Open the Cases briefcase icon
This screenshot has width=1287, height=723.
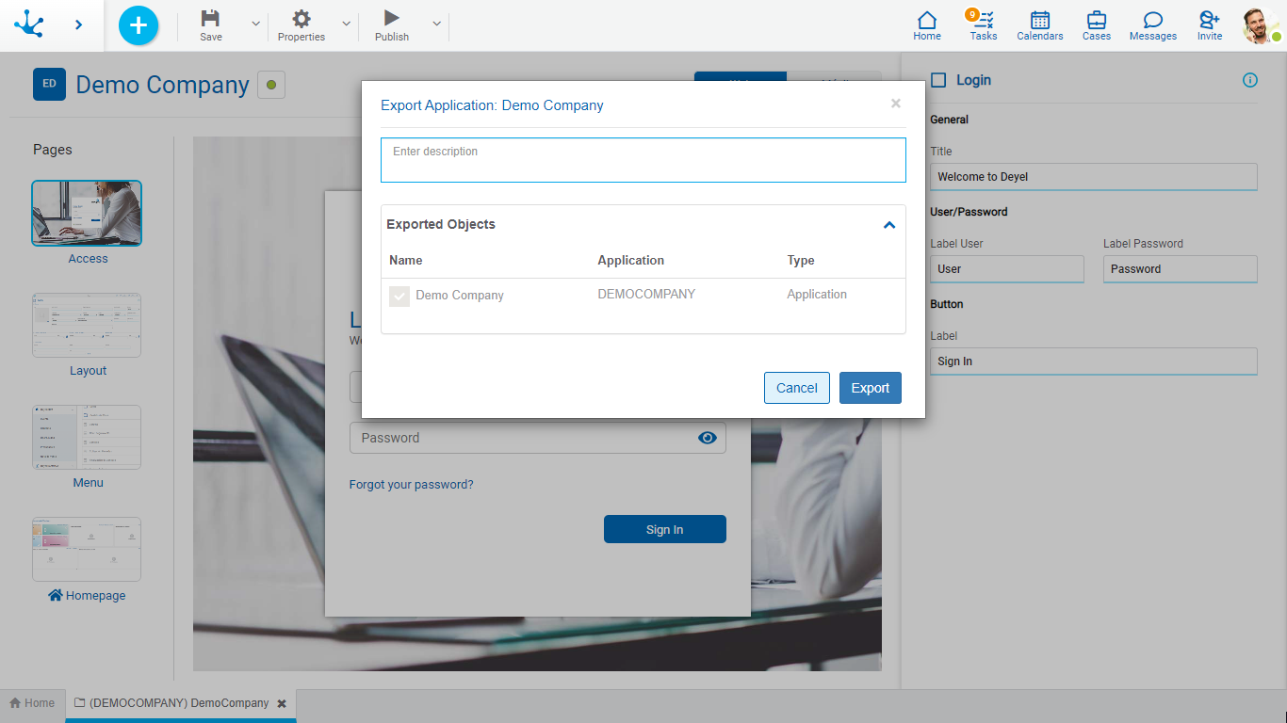click(1097, 25)
